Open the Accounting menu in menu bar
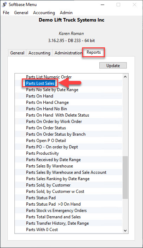 tap(44, 13)
